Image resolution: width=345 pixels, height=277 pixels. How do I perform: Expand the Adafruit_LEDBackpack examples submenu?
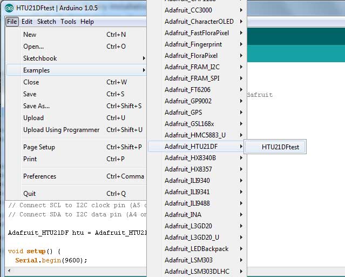coord(197,249)
